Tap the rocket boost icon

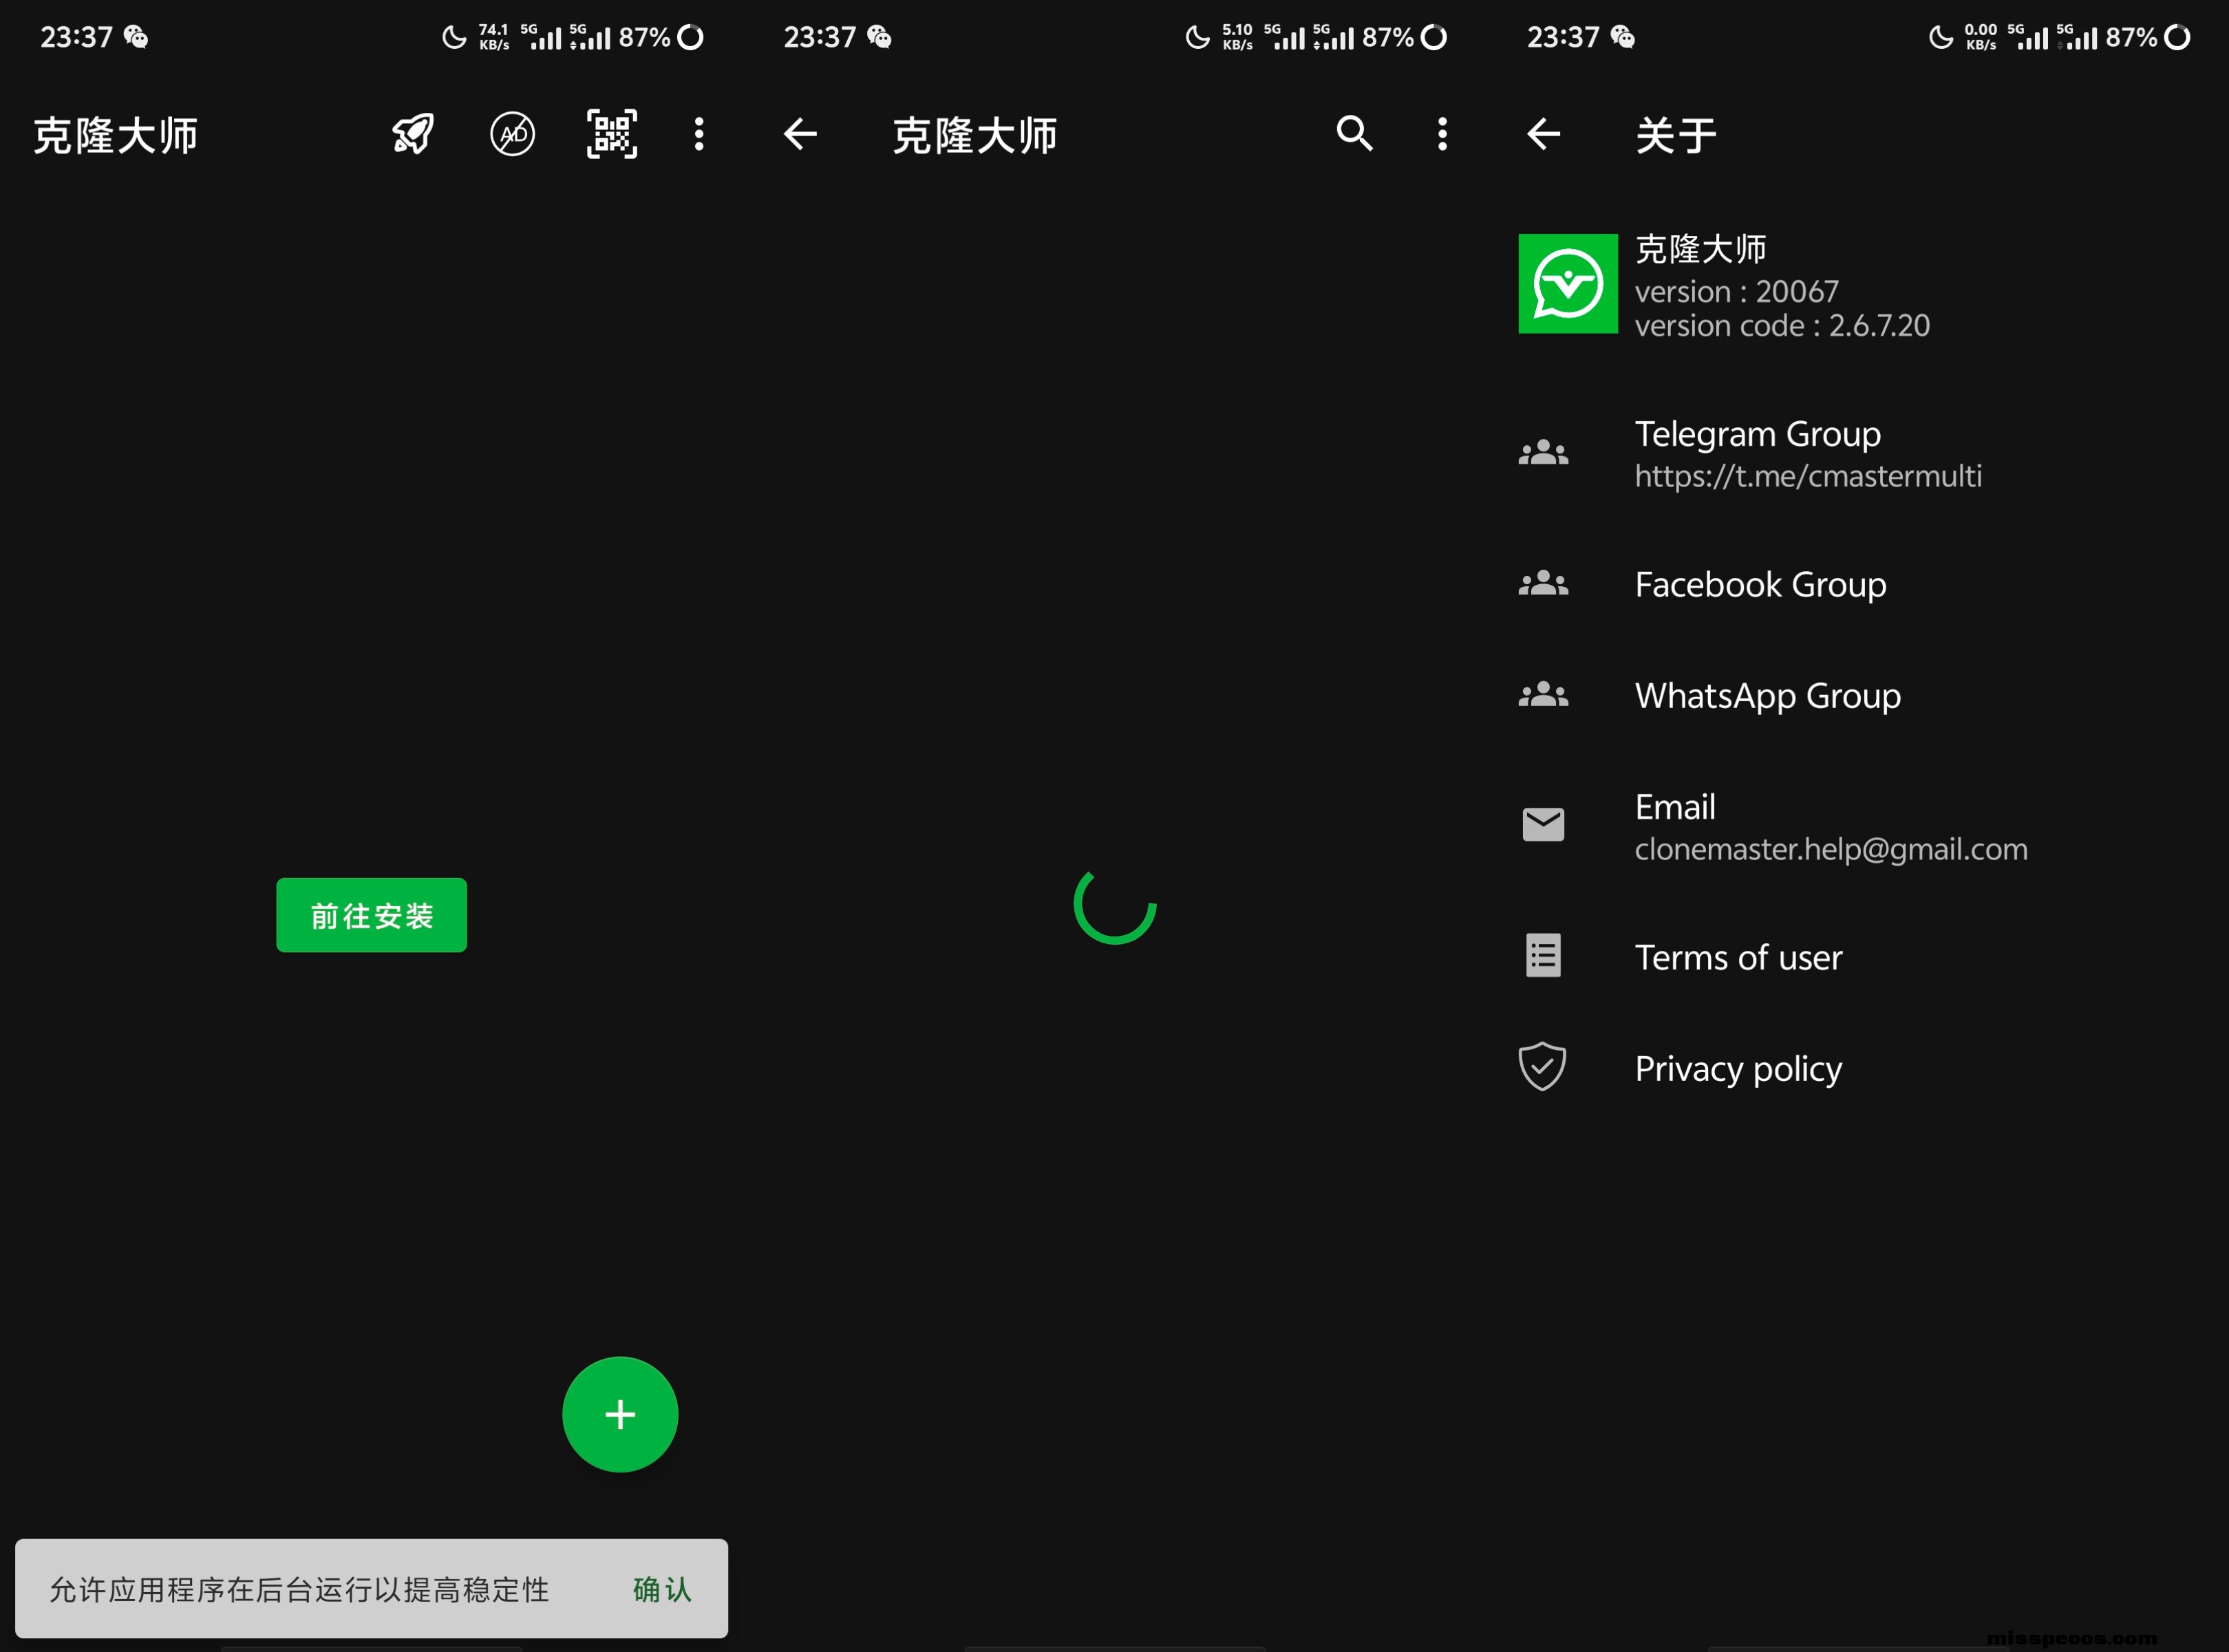click(x=413, y=134)
